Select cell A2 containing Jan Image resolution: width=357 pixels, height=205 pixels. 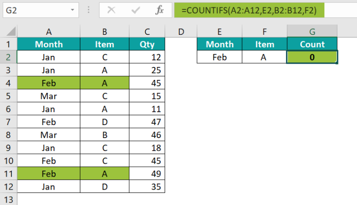tap(49, 57)
